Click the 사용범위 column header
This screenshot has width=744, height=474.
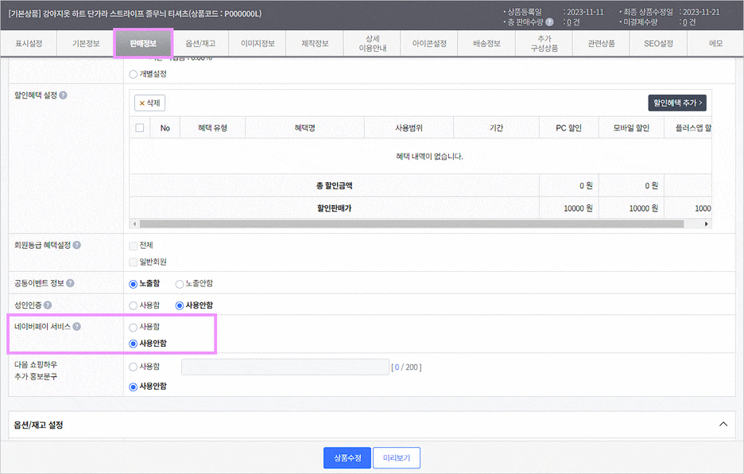coord(409,128)
